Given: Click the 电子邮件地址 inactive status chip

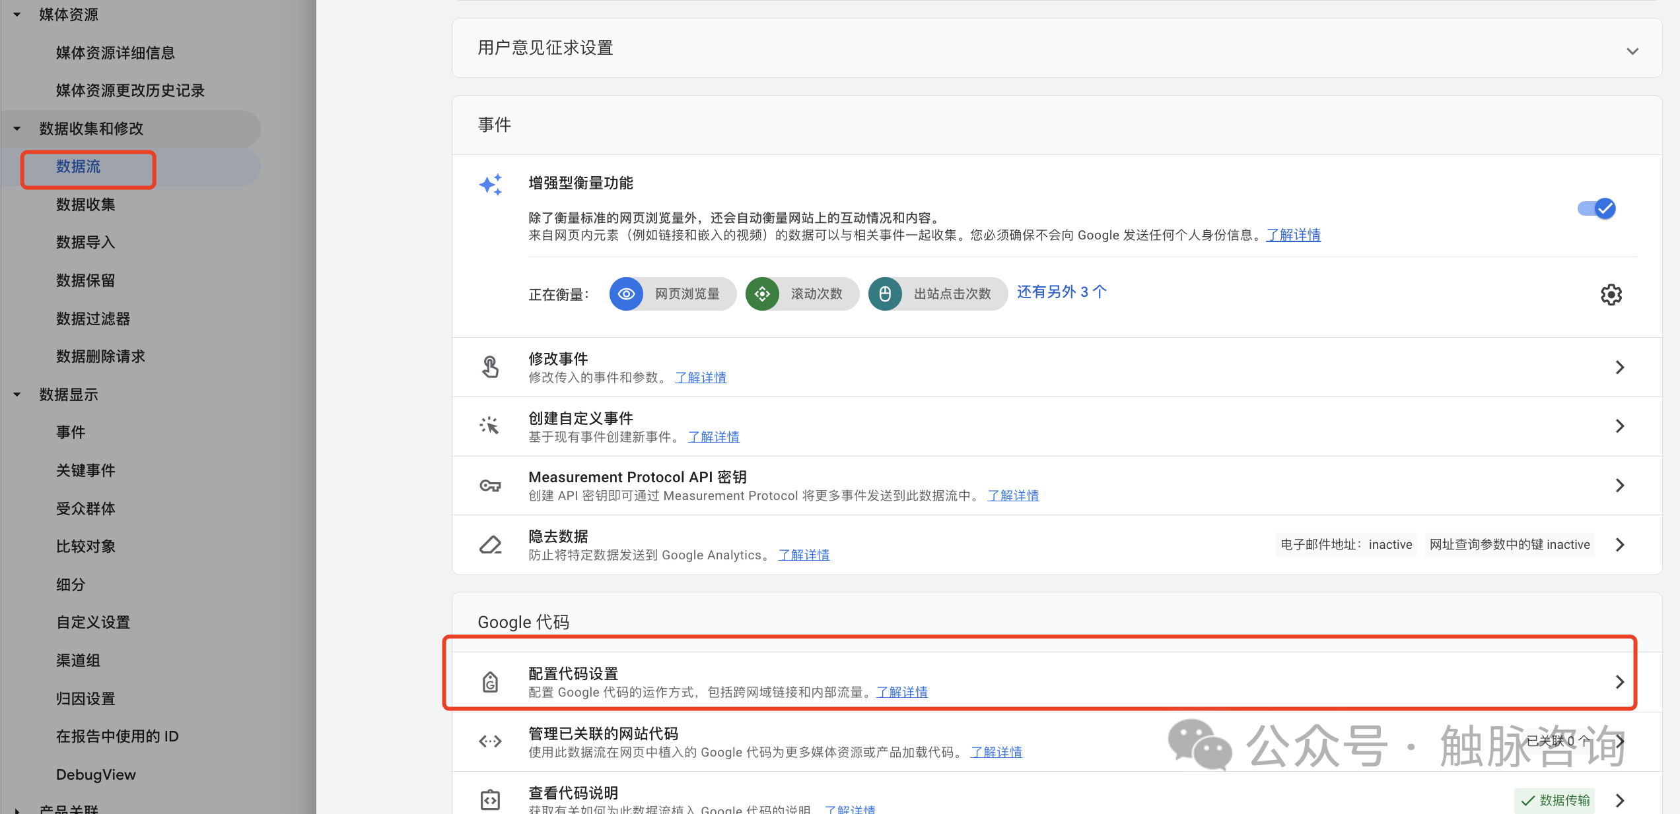Looking at the screenshot, I should click(1346, 545).
